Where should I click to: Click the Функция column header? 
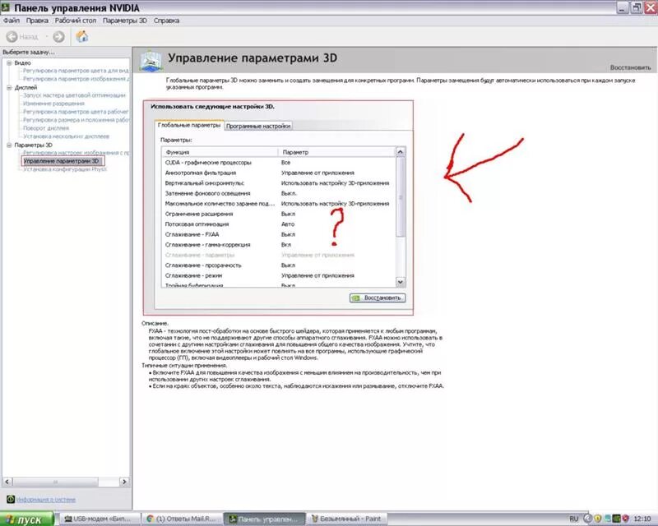(220, 152)
